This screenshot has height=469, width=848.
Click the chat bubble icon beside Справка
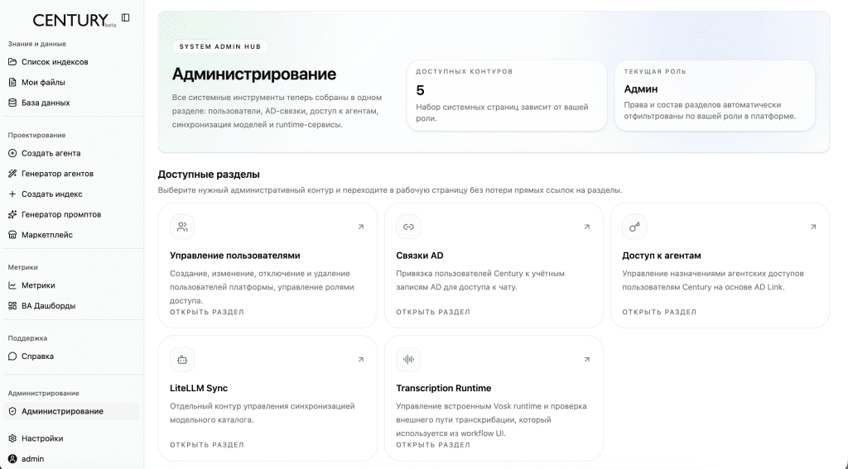coord(12,356)
